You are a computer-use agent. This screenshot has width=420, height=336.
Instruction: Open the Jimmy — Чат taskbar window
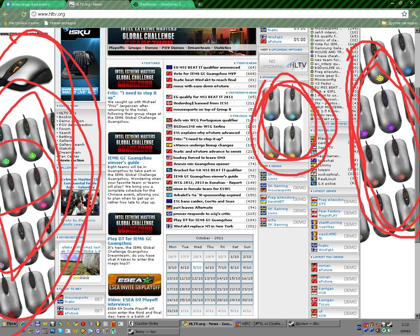tap(154, 332)
